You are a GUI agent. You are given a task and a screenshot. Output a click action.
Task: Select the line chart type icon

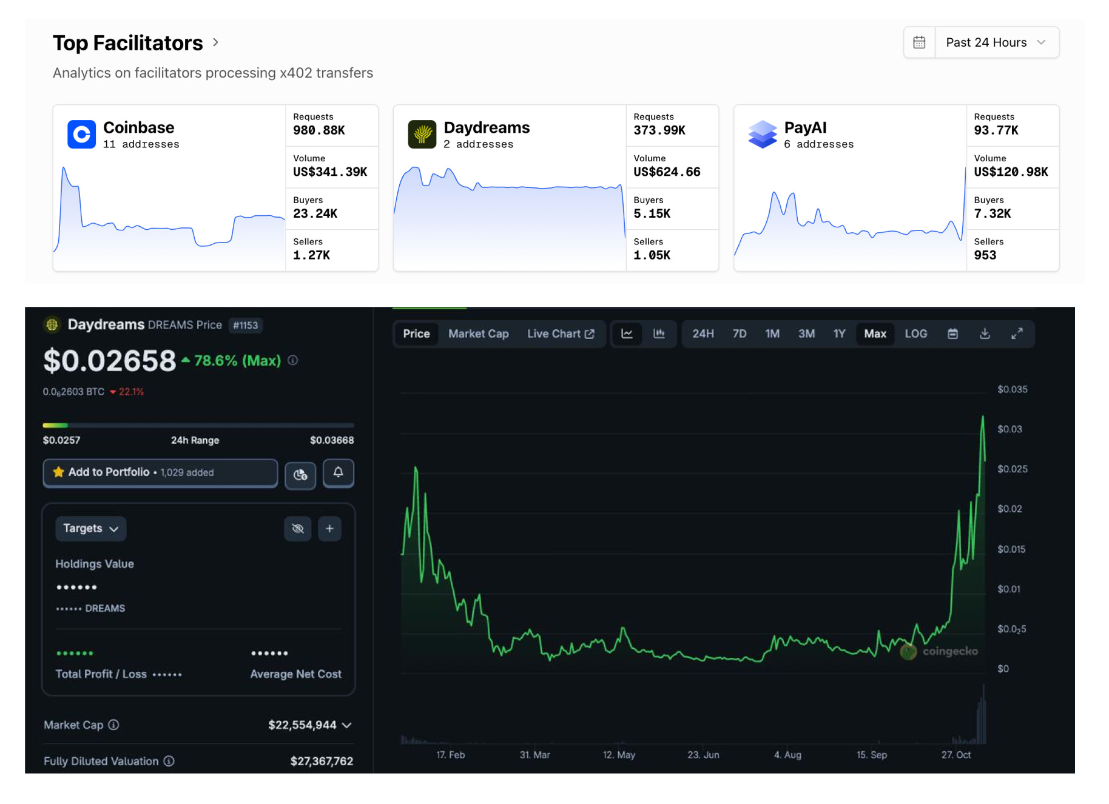pos(627,333)
